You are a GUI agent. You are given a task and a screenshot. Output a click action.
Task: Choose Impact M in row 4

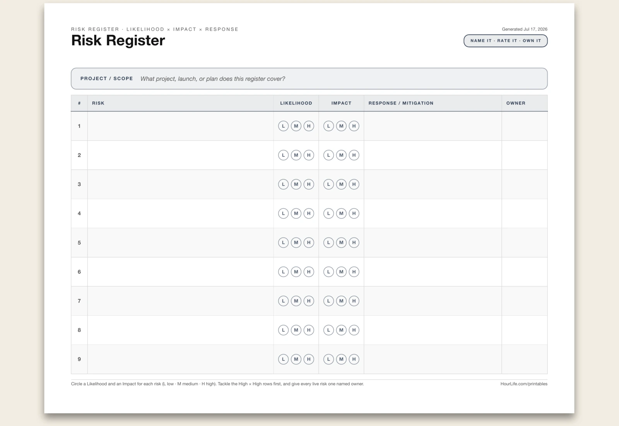(x=341, y=213)
